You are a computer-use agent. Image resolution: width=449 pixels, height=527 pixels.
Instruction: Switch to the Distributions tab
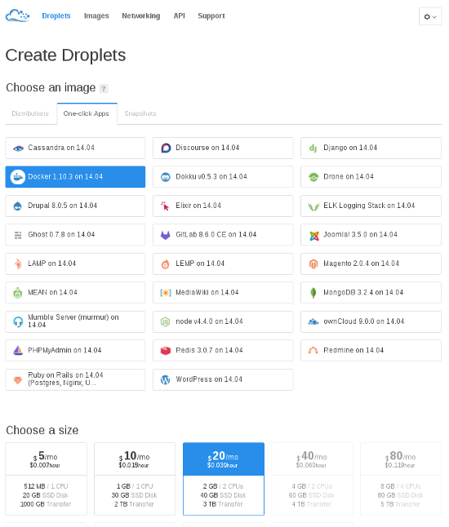tap(30, 113)
